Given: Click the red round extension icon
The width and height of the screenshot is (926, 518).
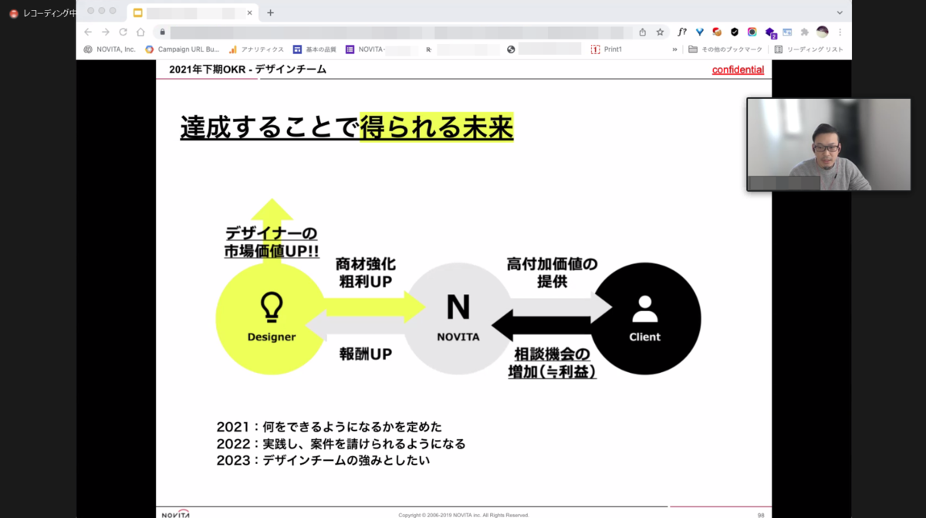Looking at the screenshot, I should click(717, 32).
